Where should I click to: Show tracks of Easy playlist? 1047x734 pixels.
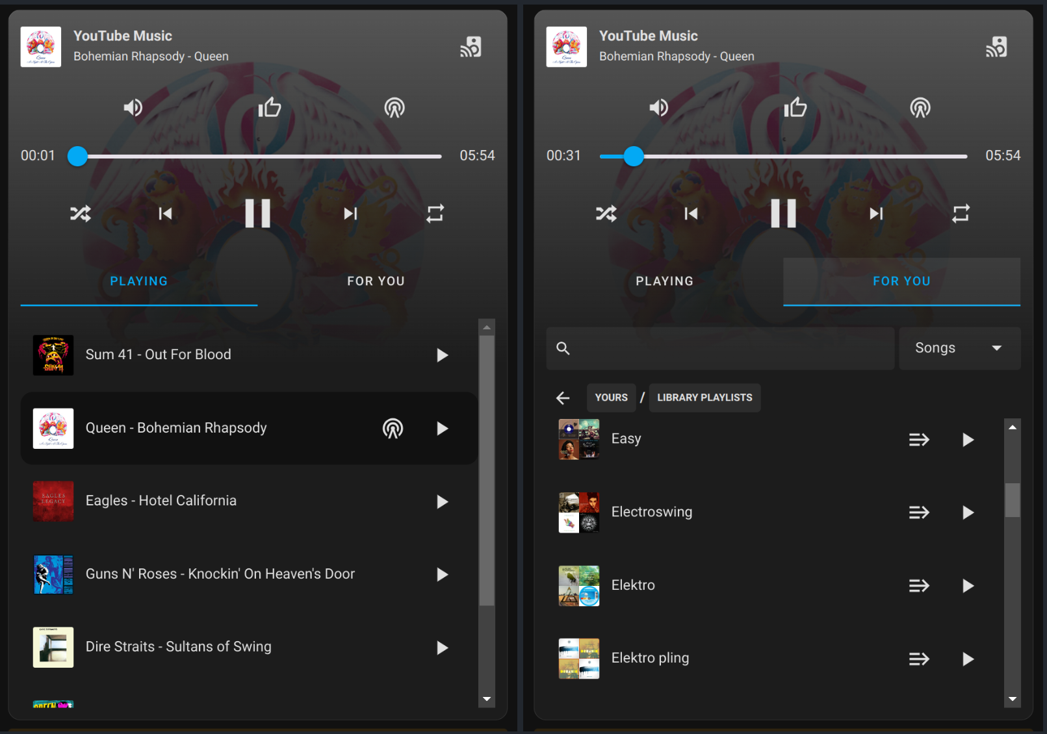click(919, 440)
